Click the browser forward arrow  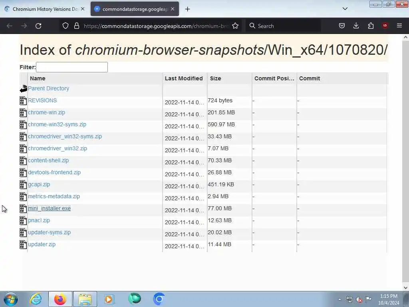coord(24,26)
